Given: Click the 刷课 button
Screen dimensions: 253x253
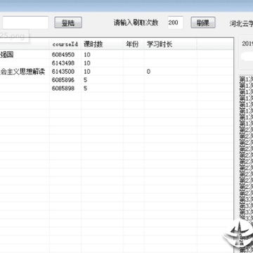Looking at the screenshot, I should (203, 22).
